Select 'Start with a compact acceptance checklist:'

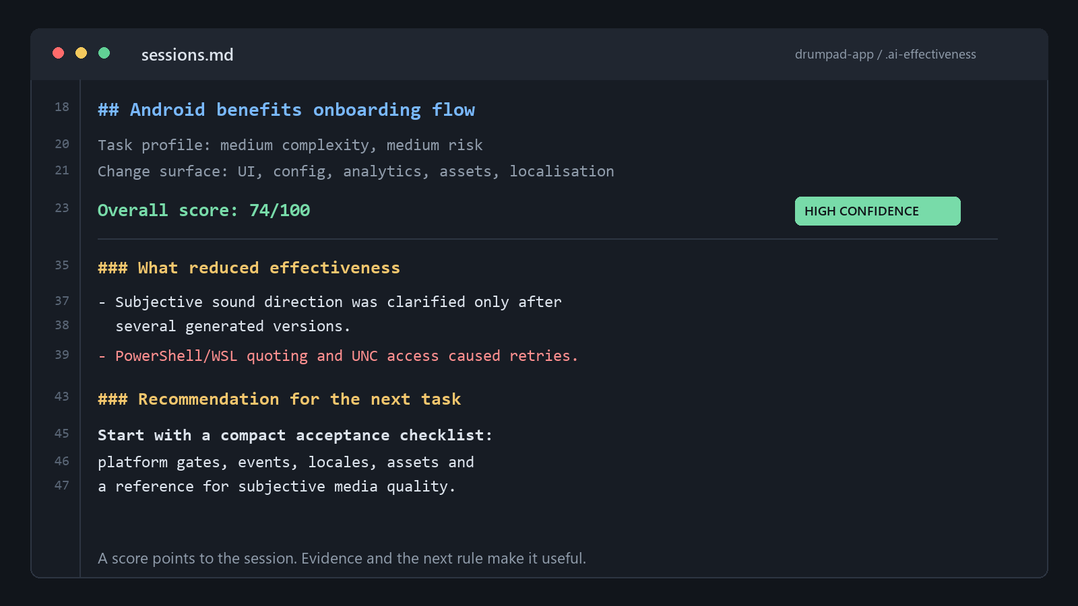[x=295, y=436]
